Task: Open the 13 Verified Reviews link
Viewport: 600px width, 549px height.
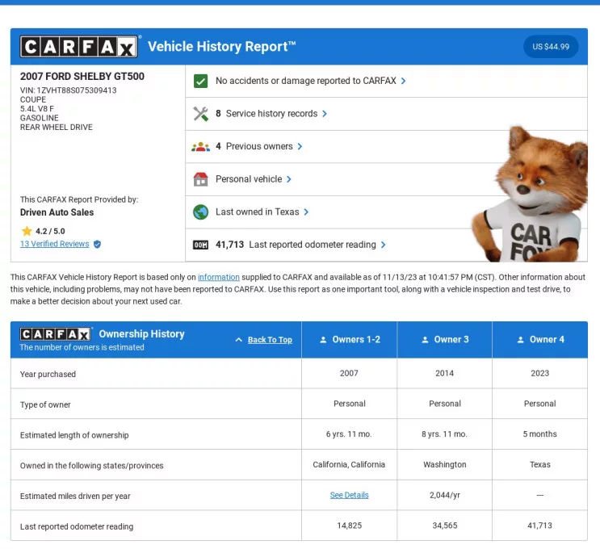Action: (x=54, y=244)
